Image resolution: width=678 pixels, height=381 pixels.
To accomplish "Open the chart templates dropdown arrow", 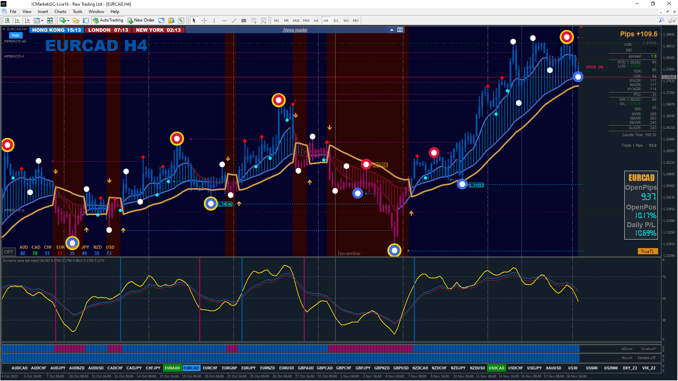I will 42,20.
